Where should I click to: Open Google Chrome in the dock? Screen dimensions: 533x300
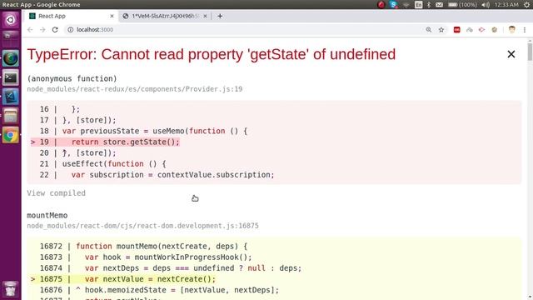tap(11, 135)
